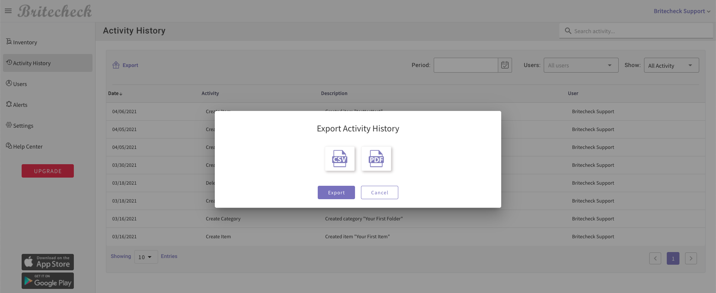Expand the All users dropdown
This screenshot has height=293, width=716.
581,65
